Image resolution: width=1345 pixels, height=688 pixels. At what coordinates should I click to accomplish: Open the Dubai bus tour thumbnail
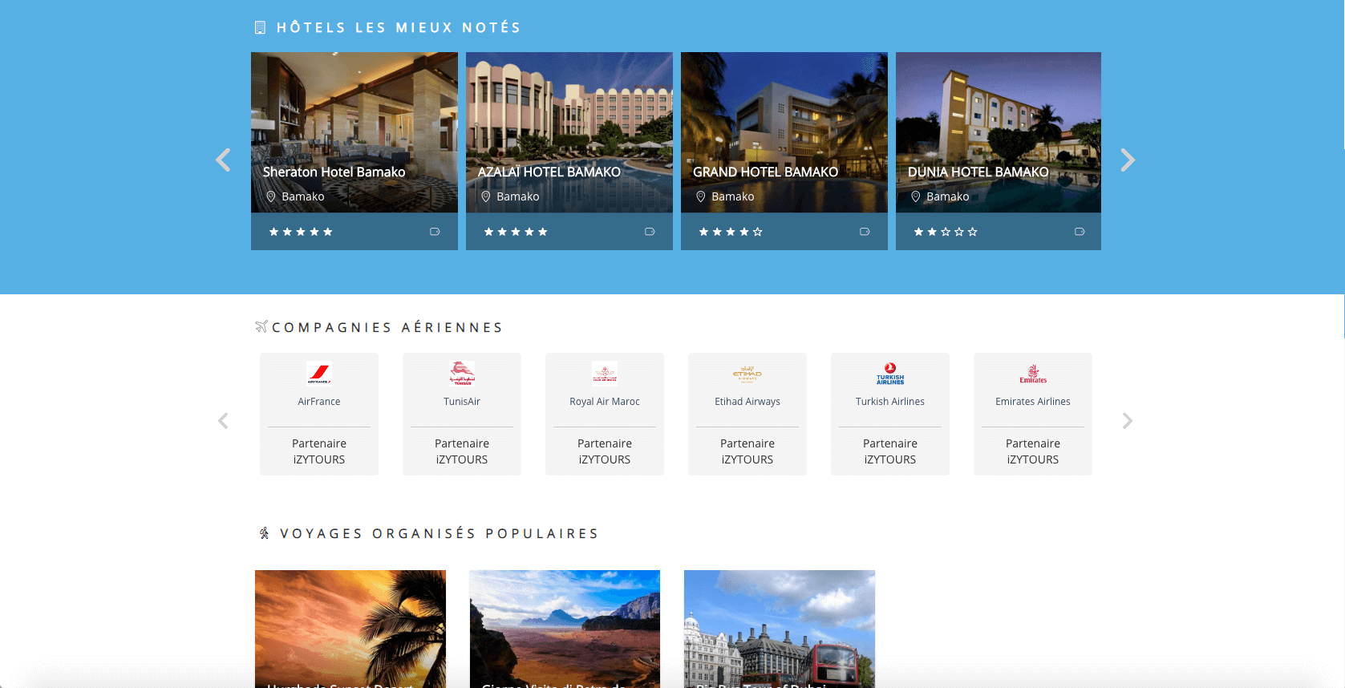(x=779, y=625)
